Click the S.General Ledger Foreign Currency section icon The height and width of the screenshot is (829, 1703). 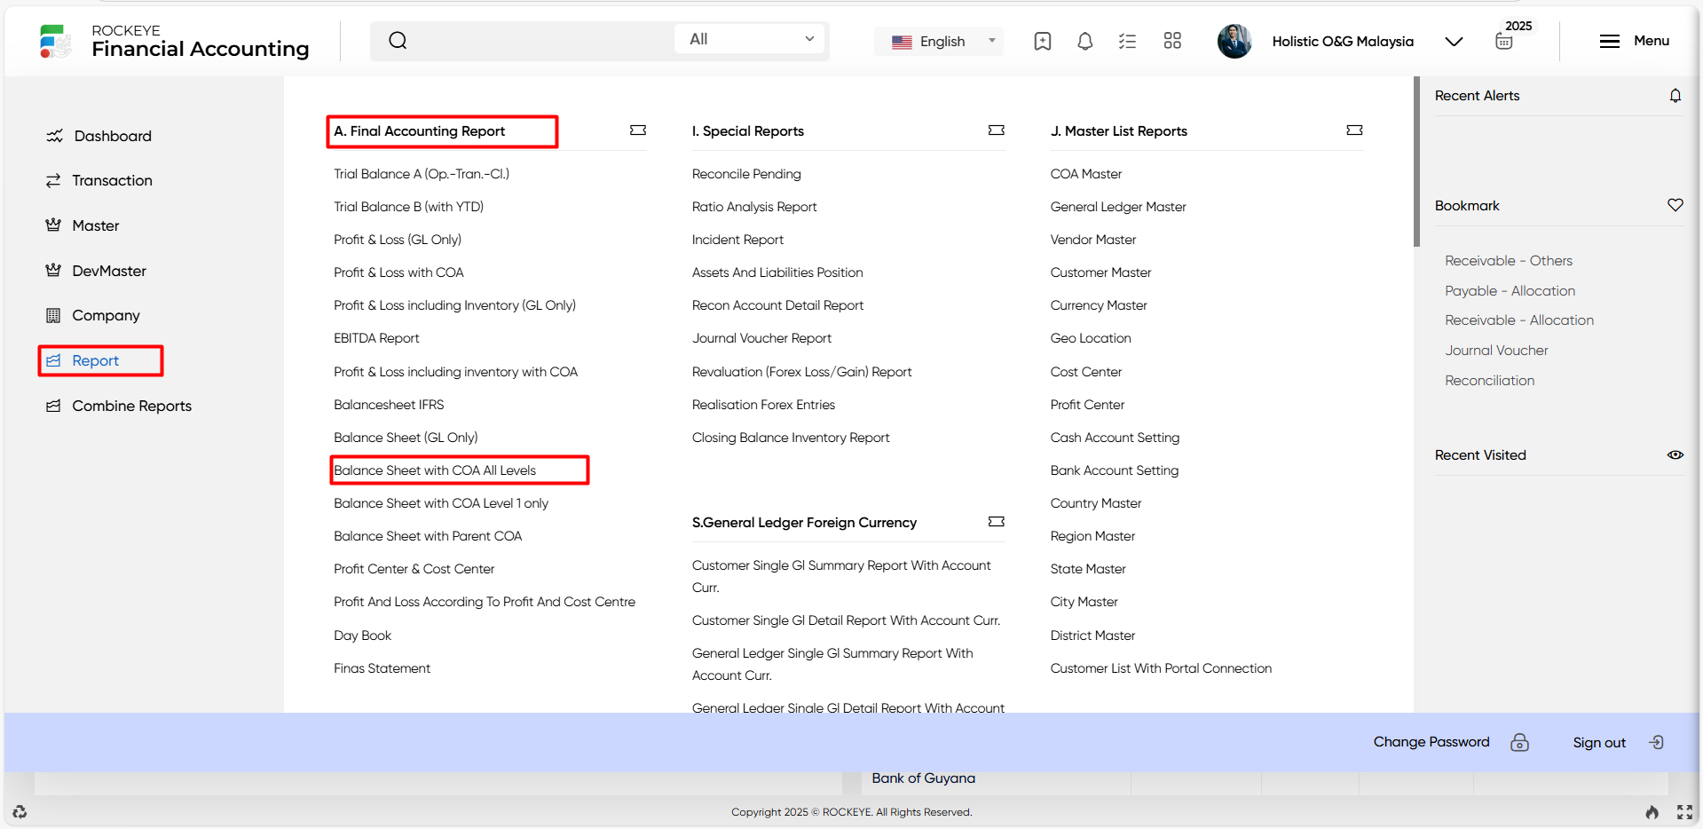(x=997, y=522)
